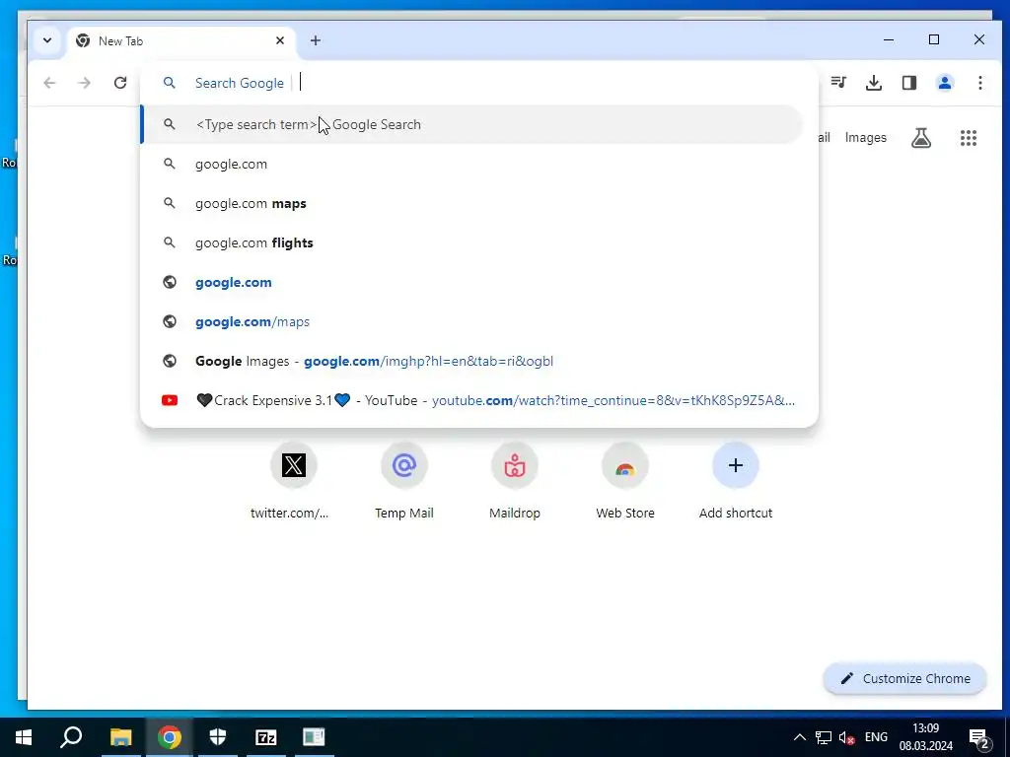Open the news-style app next to 7-Zip
Viewport: 1010px width, 757px height.
(x=315, y=737)
